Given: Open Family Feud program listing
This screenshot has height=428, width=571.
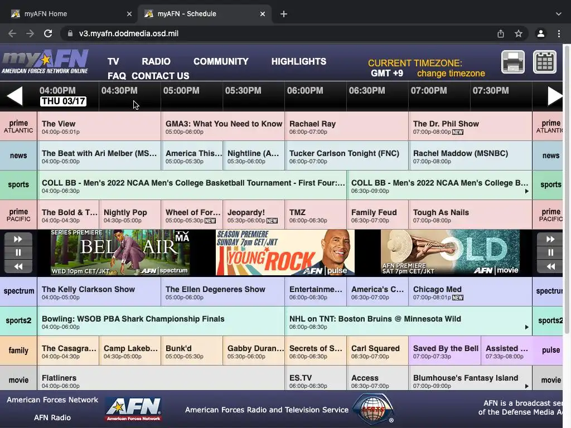Looking at the screenshot, I should pos(378,215).
